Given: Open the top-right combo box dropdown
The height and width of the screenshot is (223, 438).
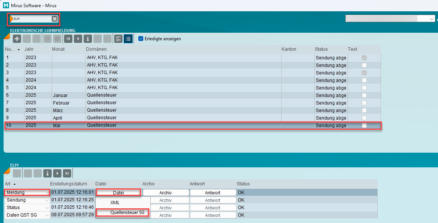Looking at the screenshot, I should click(431, 18).
